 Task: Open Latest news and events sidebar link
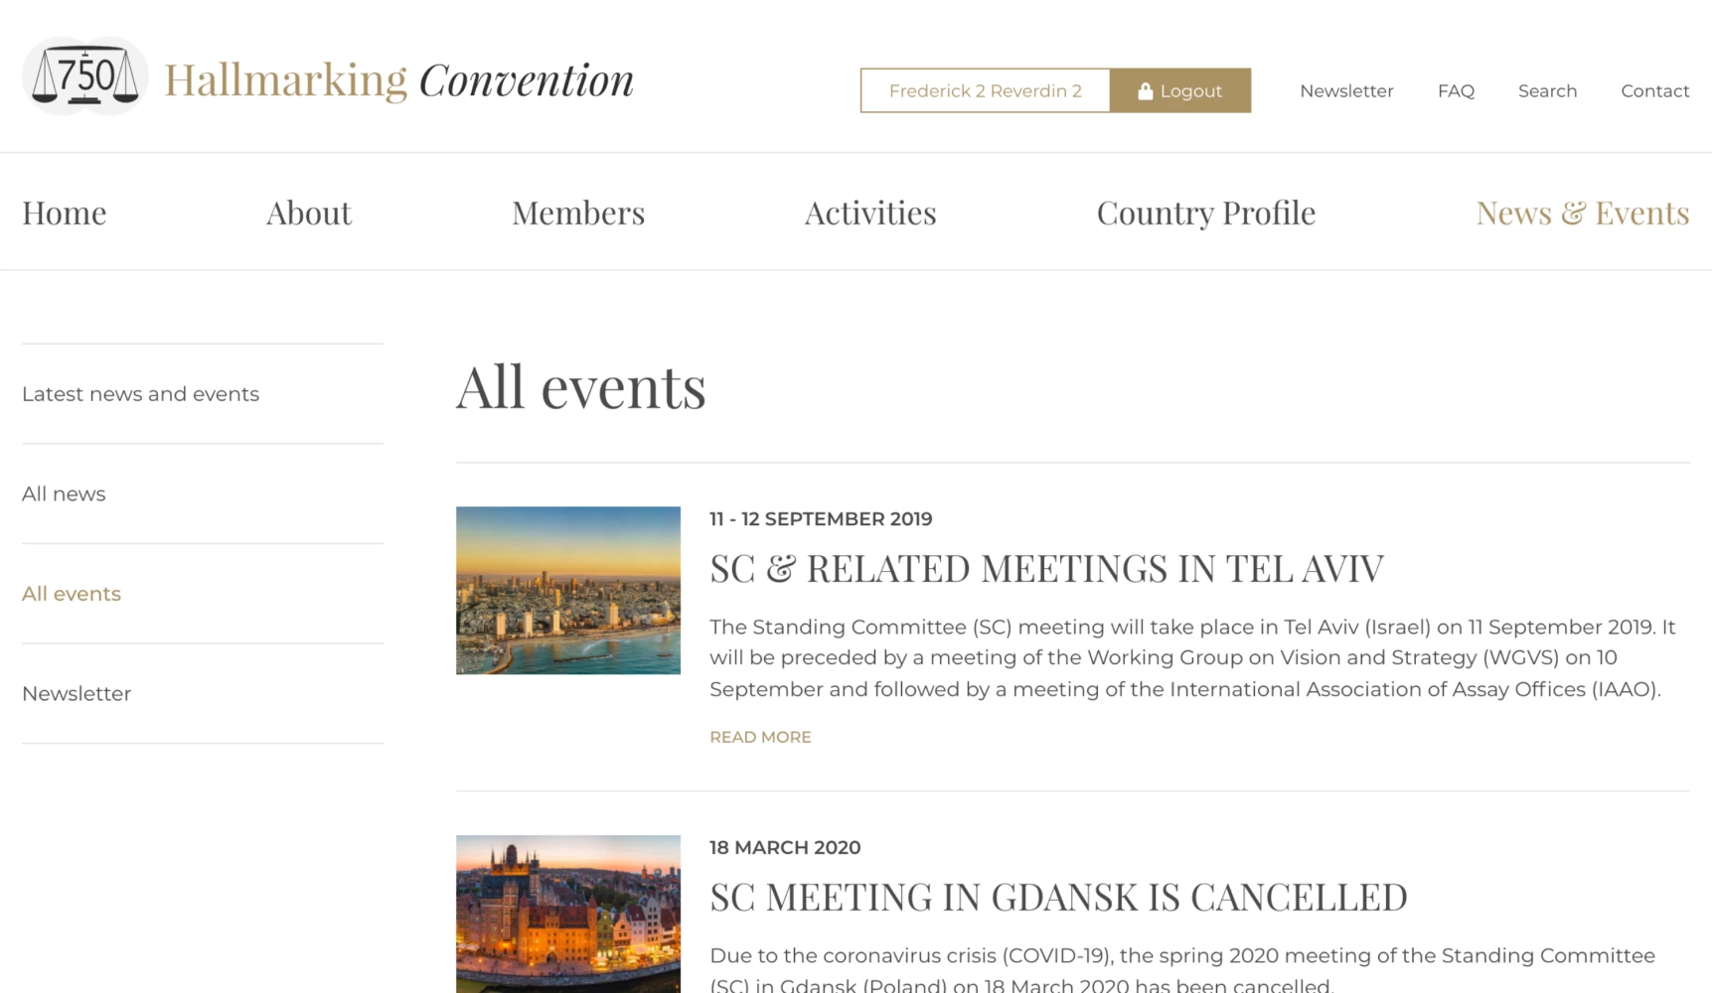coord(140,394)
